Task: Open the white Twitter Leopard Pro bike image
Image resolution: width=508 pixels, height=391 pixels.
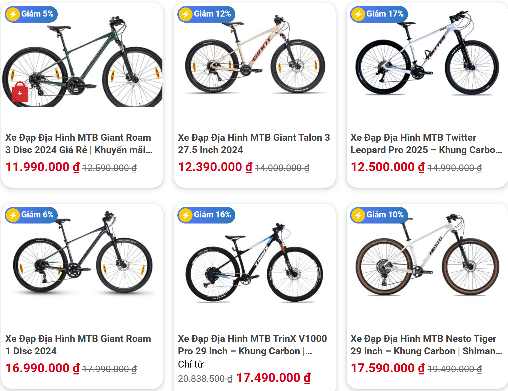Action: click(x=427, y=55)
